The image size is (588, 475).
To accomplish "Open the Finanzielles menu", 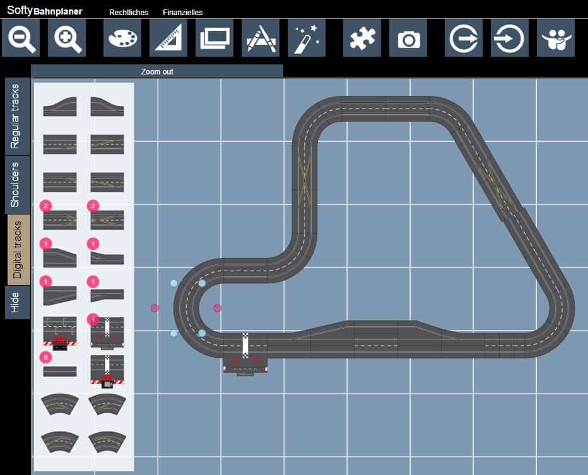I will (183, 11).
